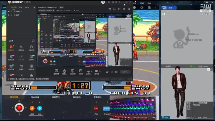This screenshot has width=215, height=121.
Task: Click the 修改 edit title button
Action: [x=61, y=8]
